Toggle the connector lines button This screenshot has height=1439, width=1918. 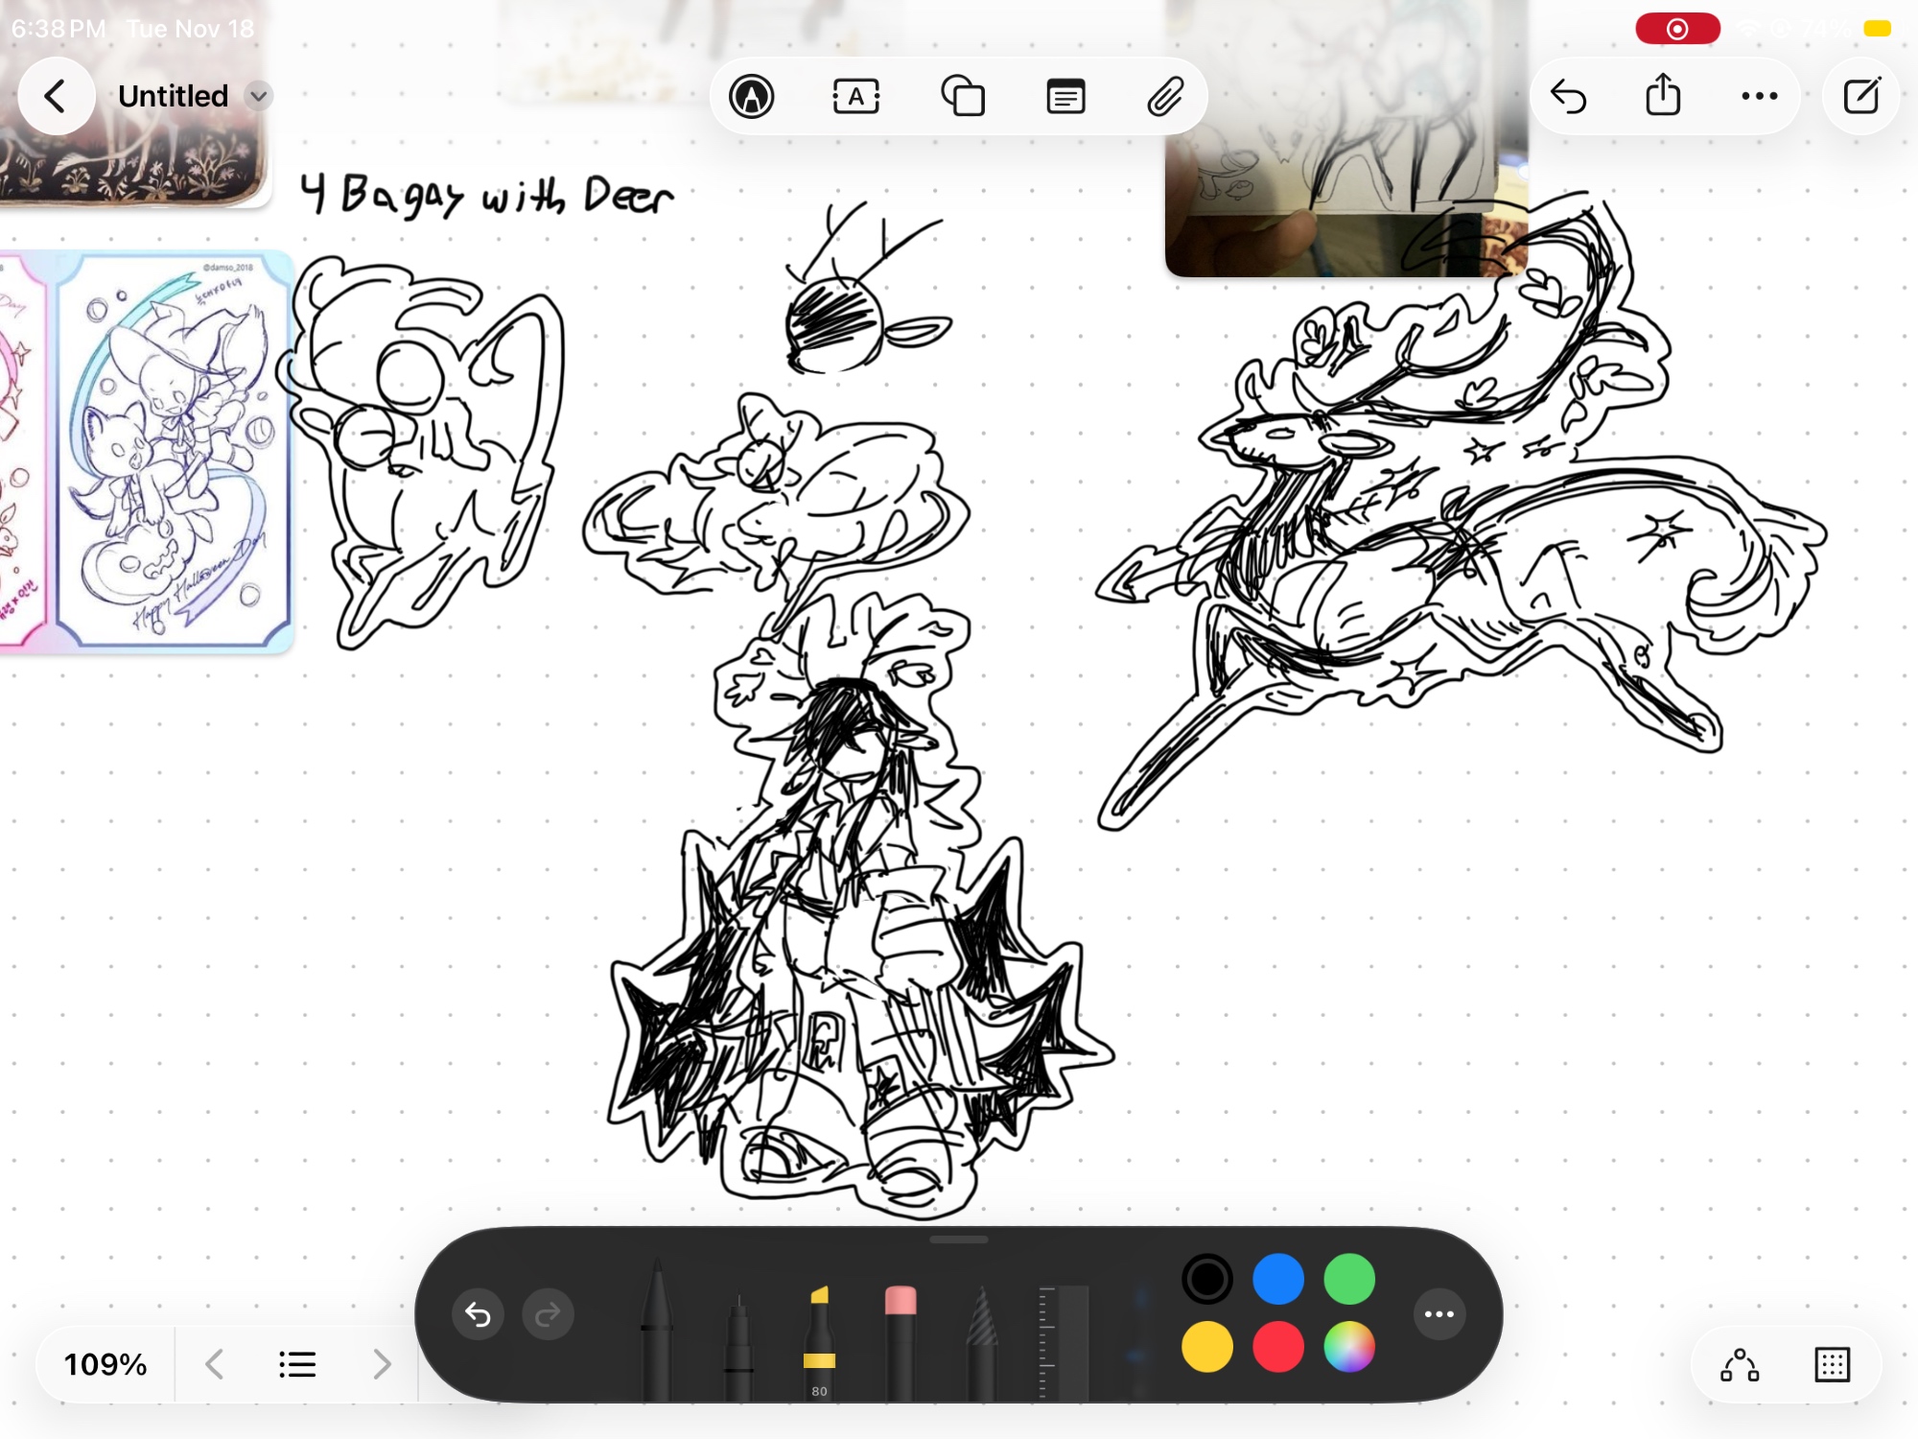(1740, 1364)
